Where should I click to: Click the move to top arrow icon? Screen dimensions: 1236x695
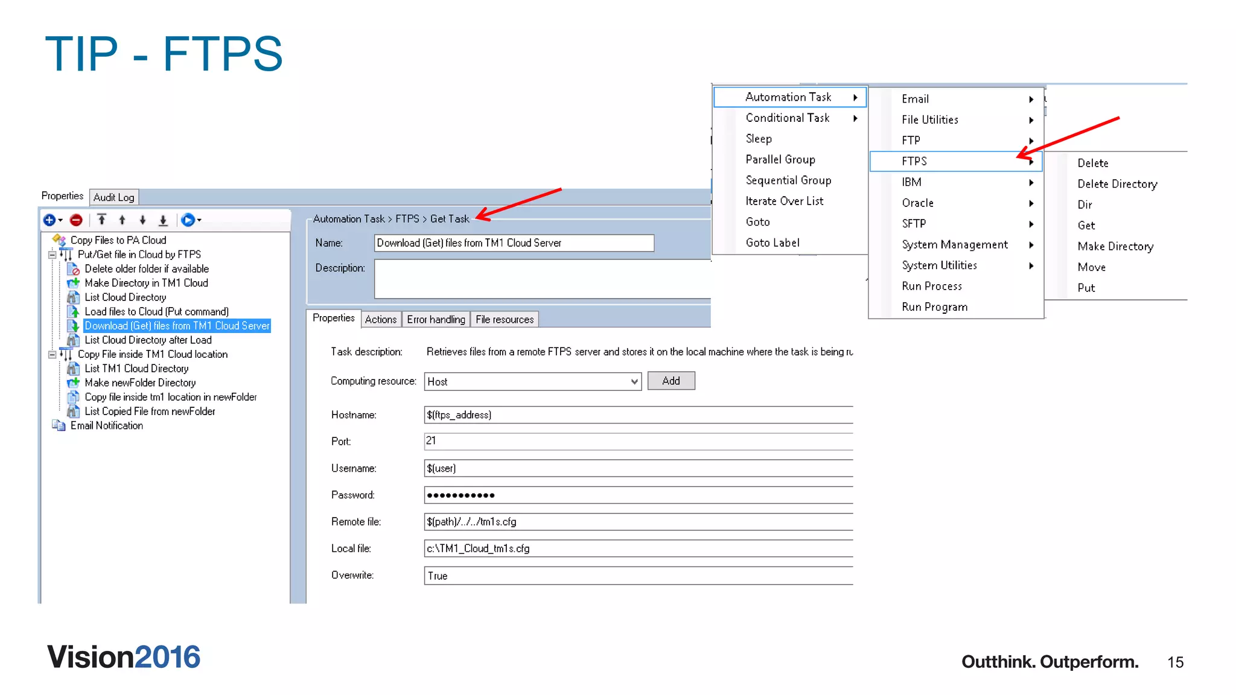click(102, 220)
